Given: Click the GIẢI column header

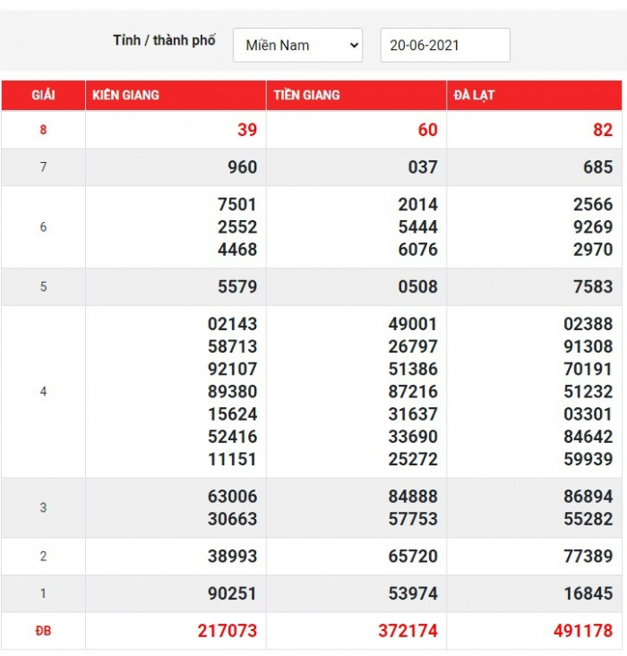Looking at the screenshot, I should 43,95.
